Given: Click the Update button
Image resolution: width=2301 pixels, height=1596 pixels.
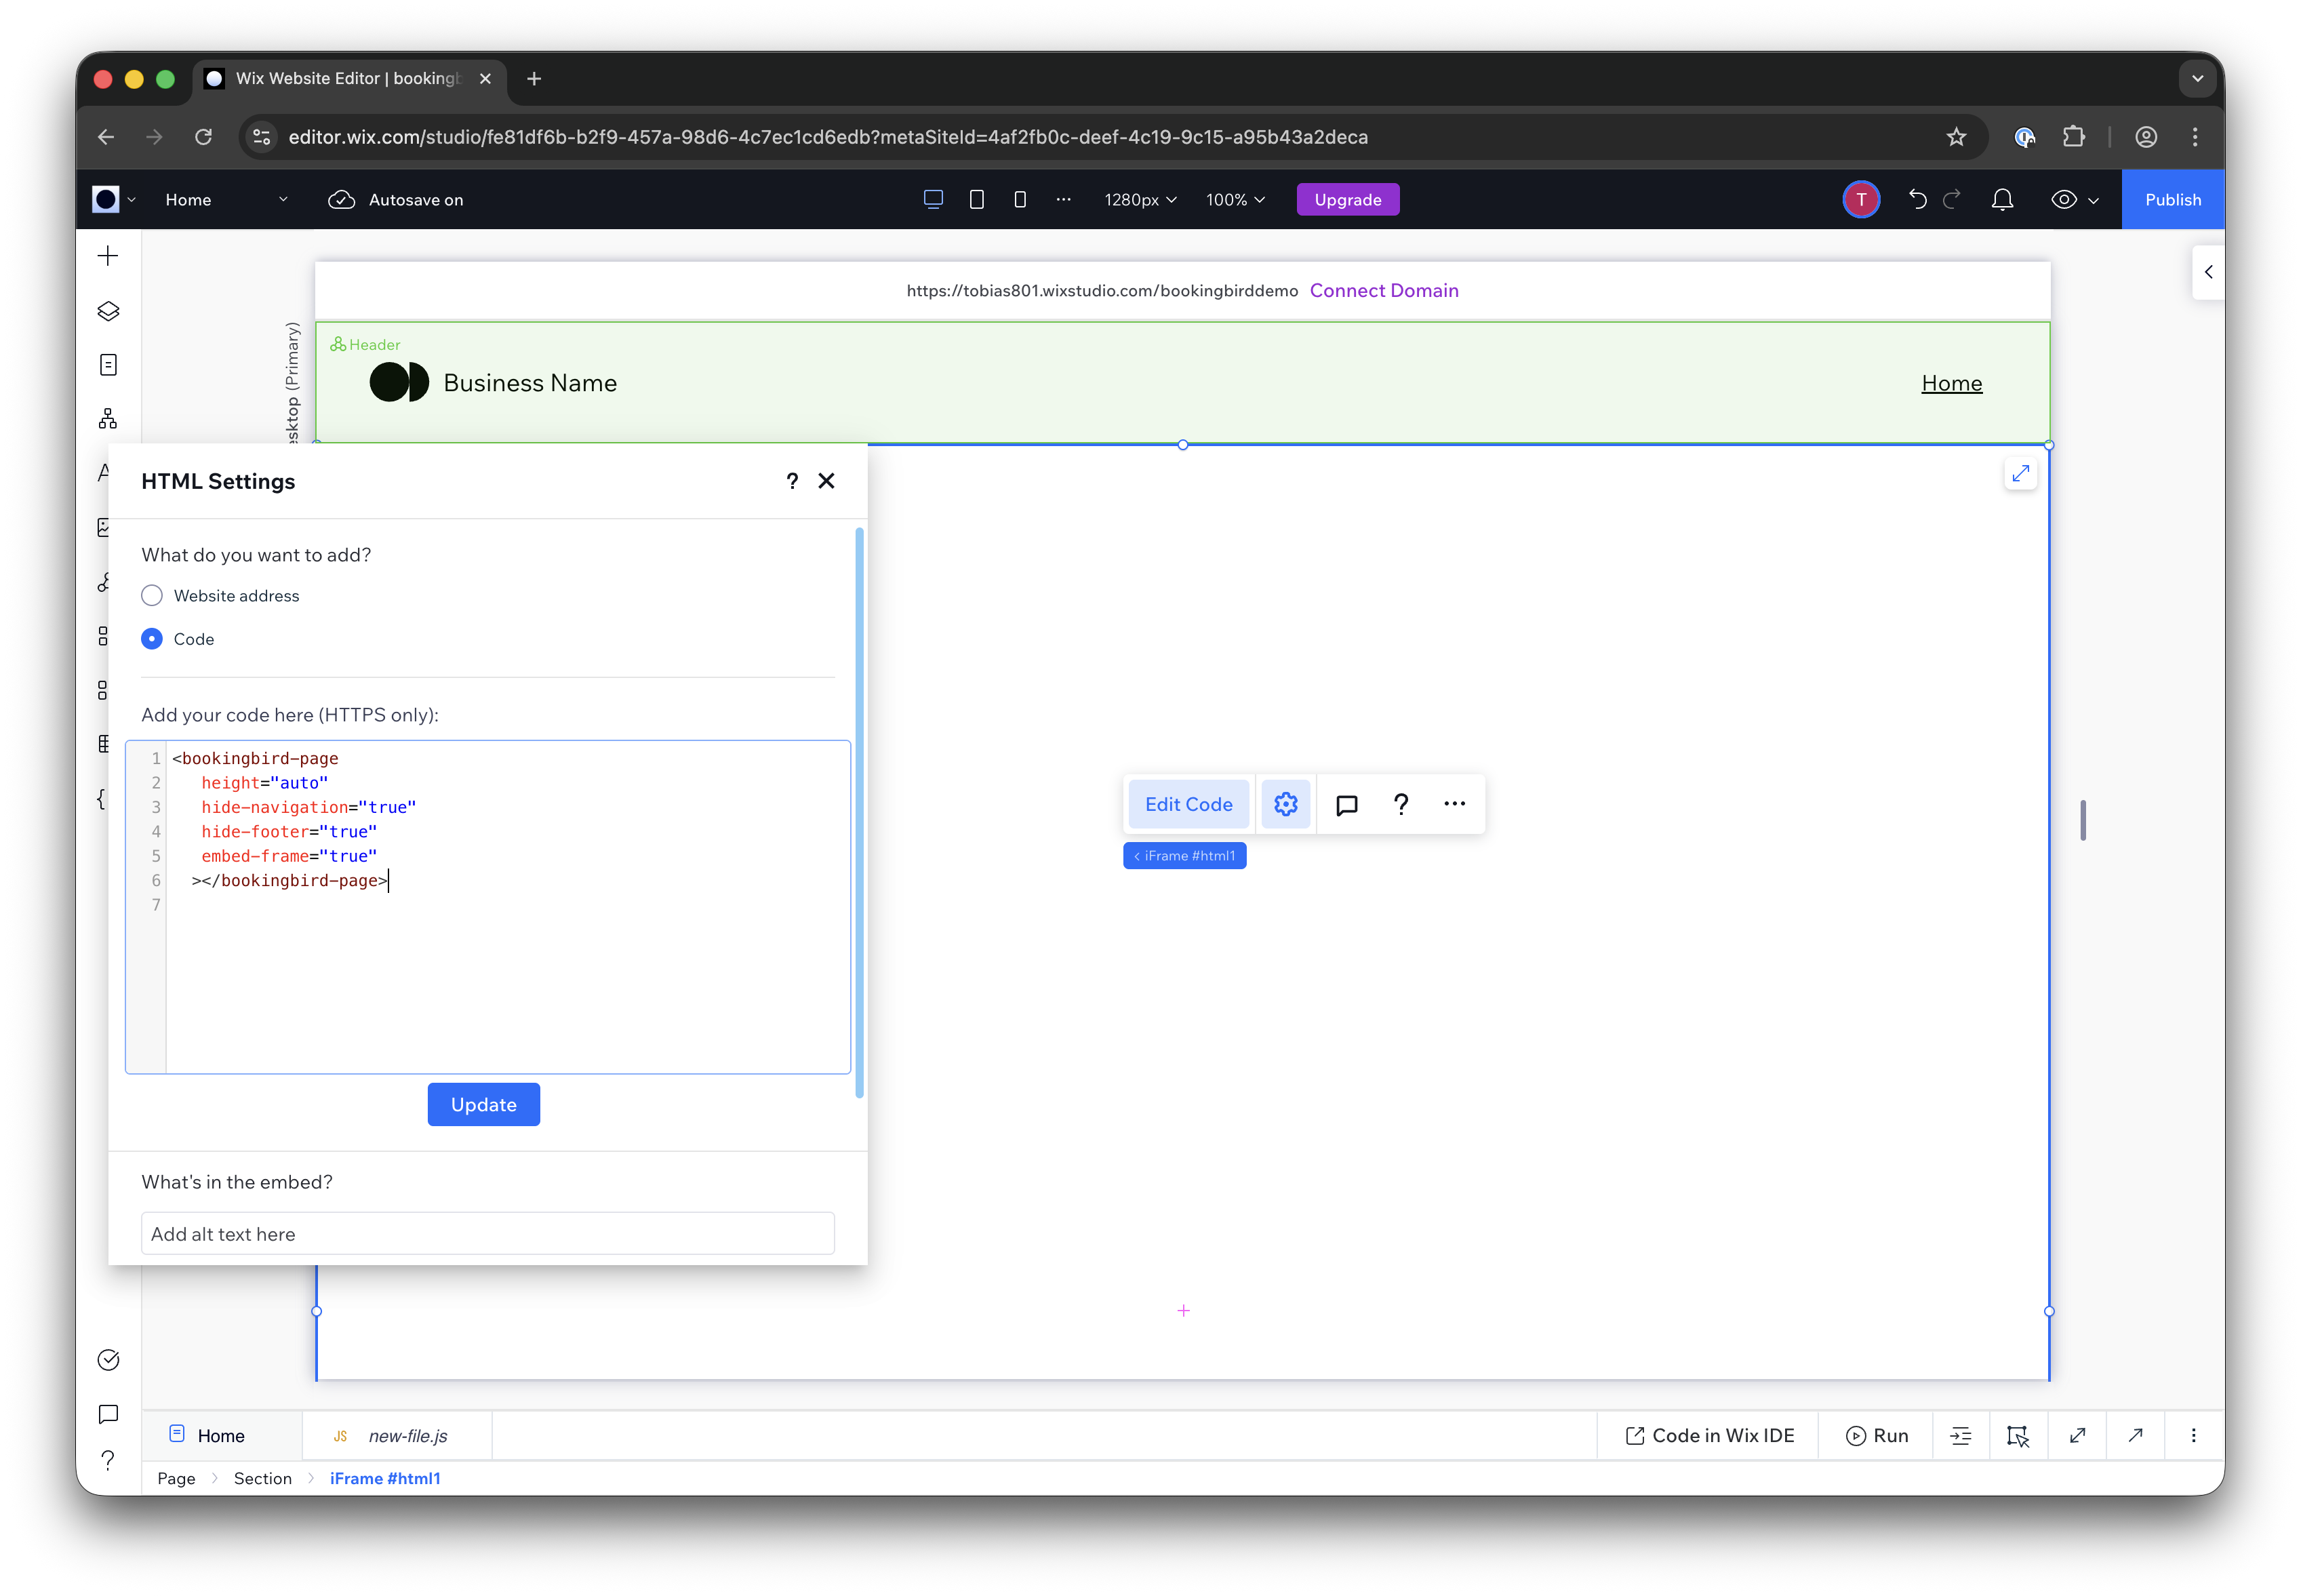Looking at the screenshot, I should click(483, 1105).
